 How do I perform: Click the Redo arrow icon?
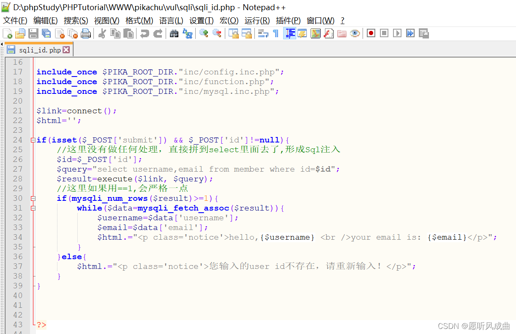[158, 33]
